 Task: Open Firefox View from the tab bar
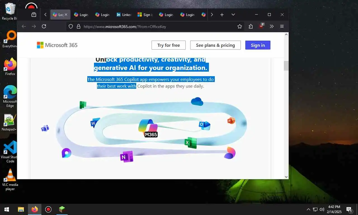click(x=34, y=15)
